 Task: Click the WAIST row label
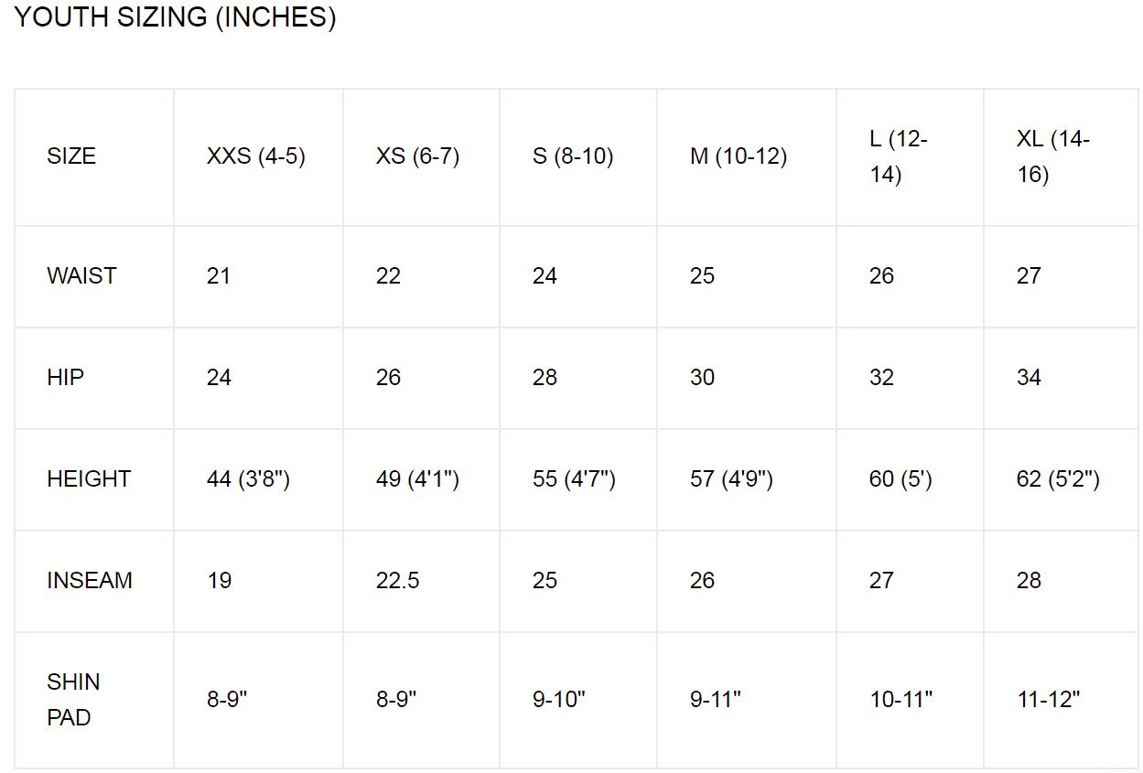[x=81, y=276]
